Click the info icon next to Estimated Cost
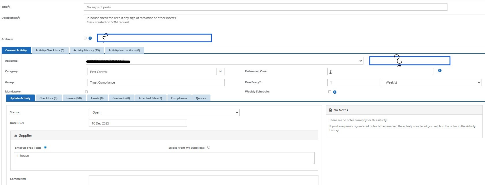 point(440,71)
